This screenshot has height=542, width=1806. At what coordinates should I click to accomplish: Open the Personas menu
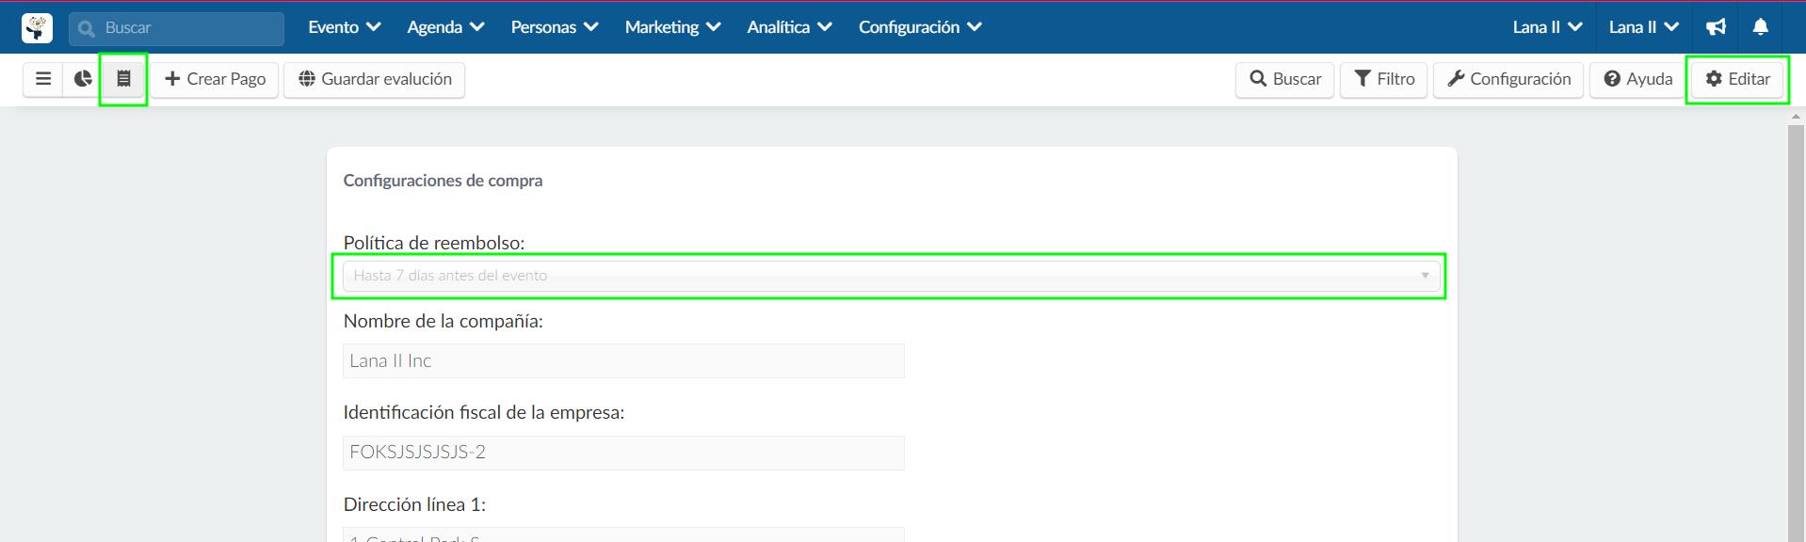tap(555, 27)
